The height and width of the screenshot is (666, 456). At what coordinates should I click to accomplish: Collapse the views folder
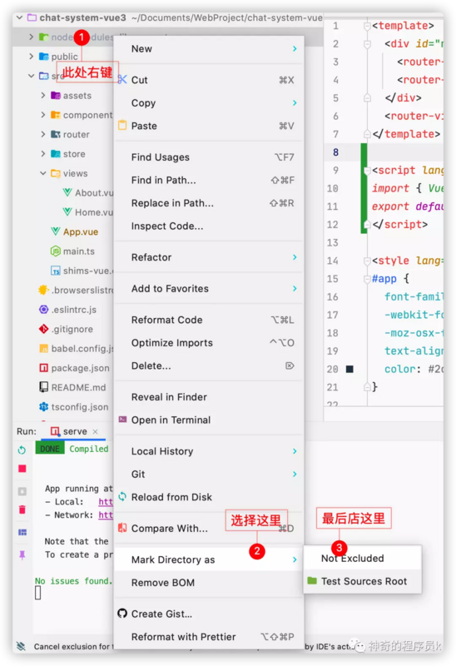click(x=43, y=173)
